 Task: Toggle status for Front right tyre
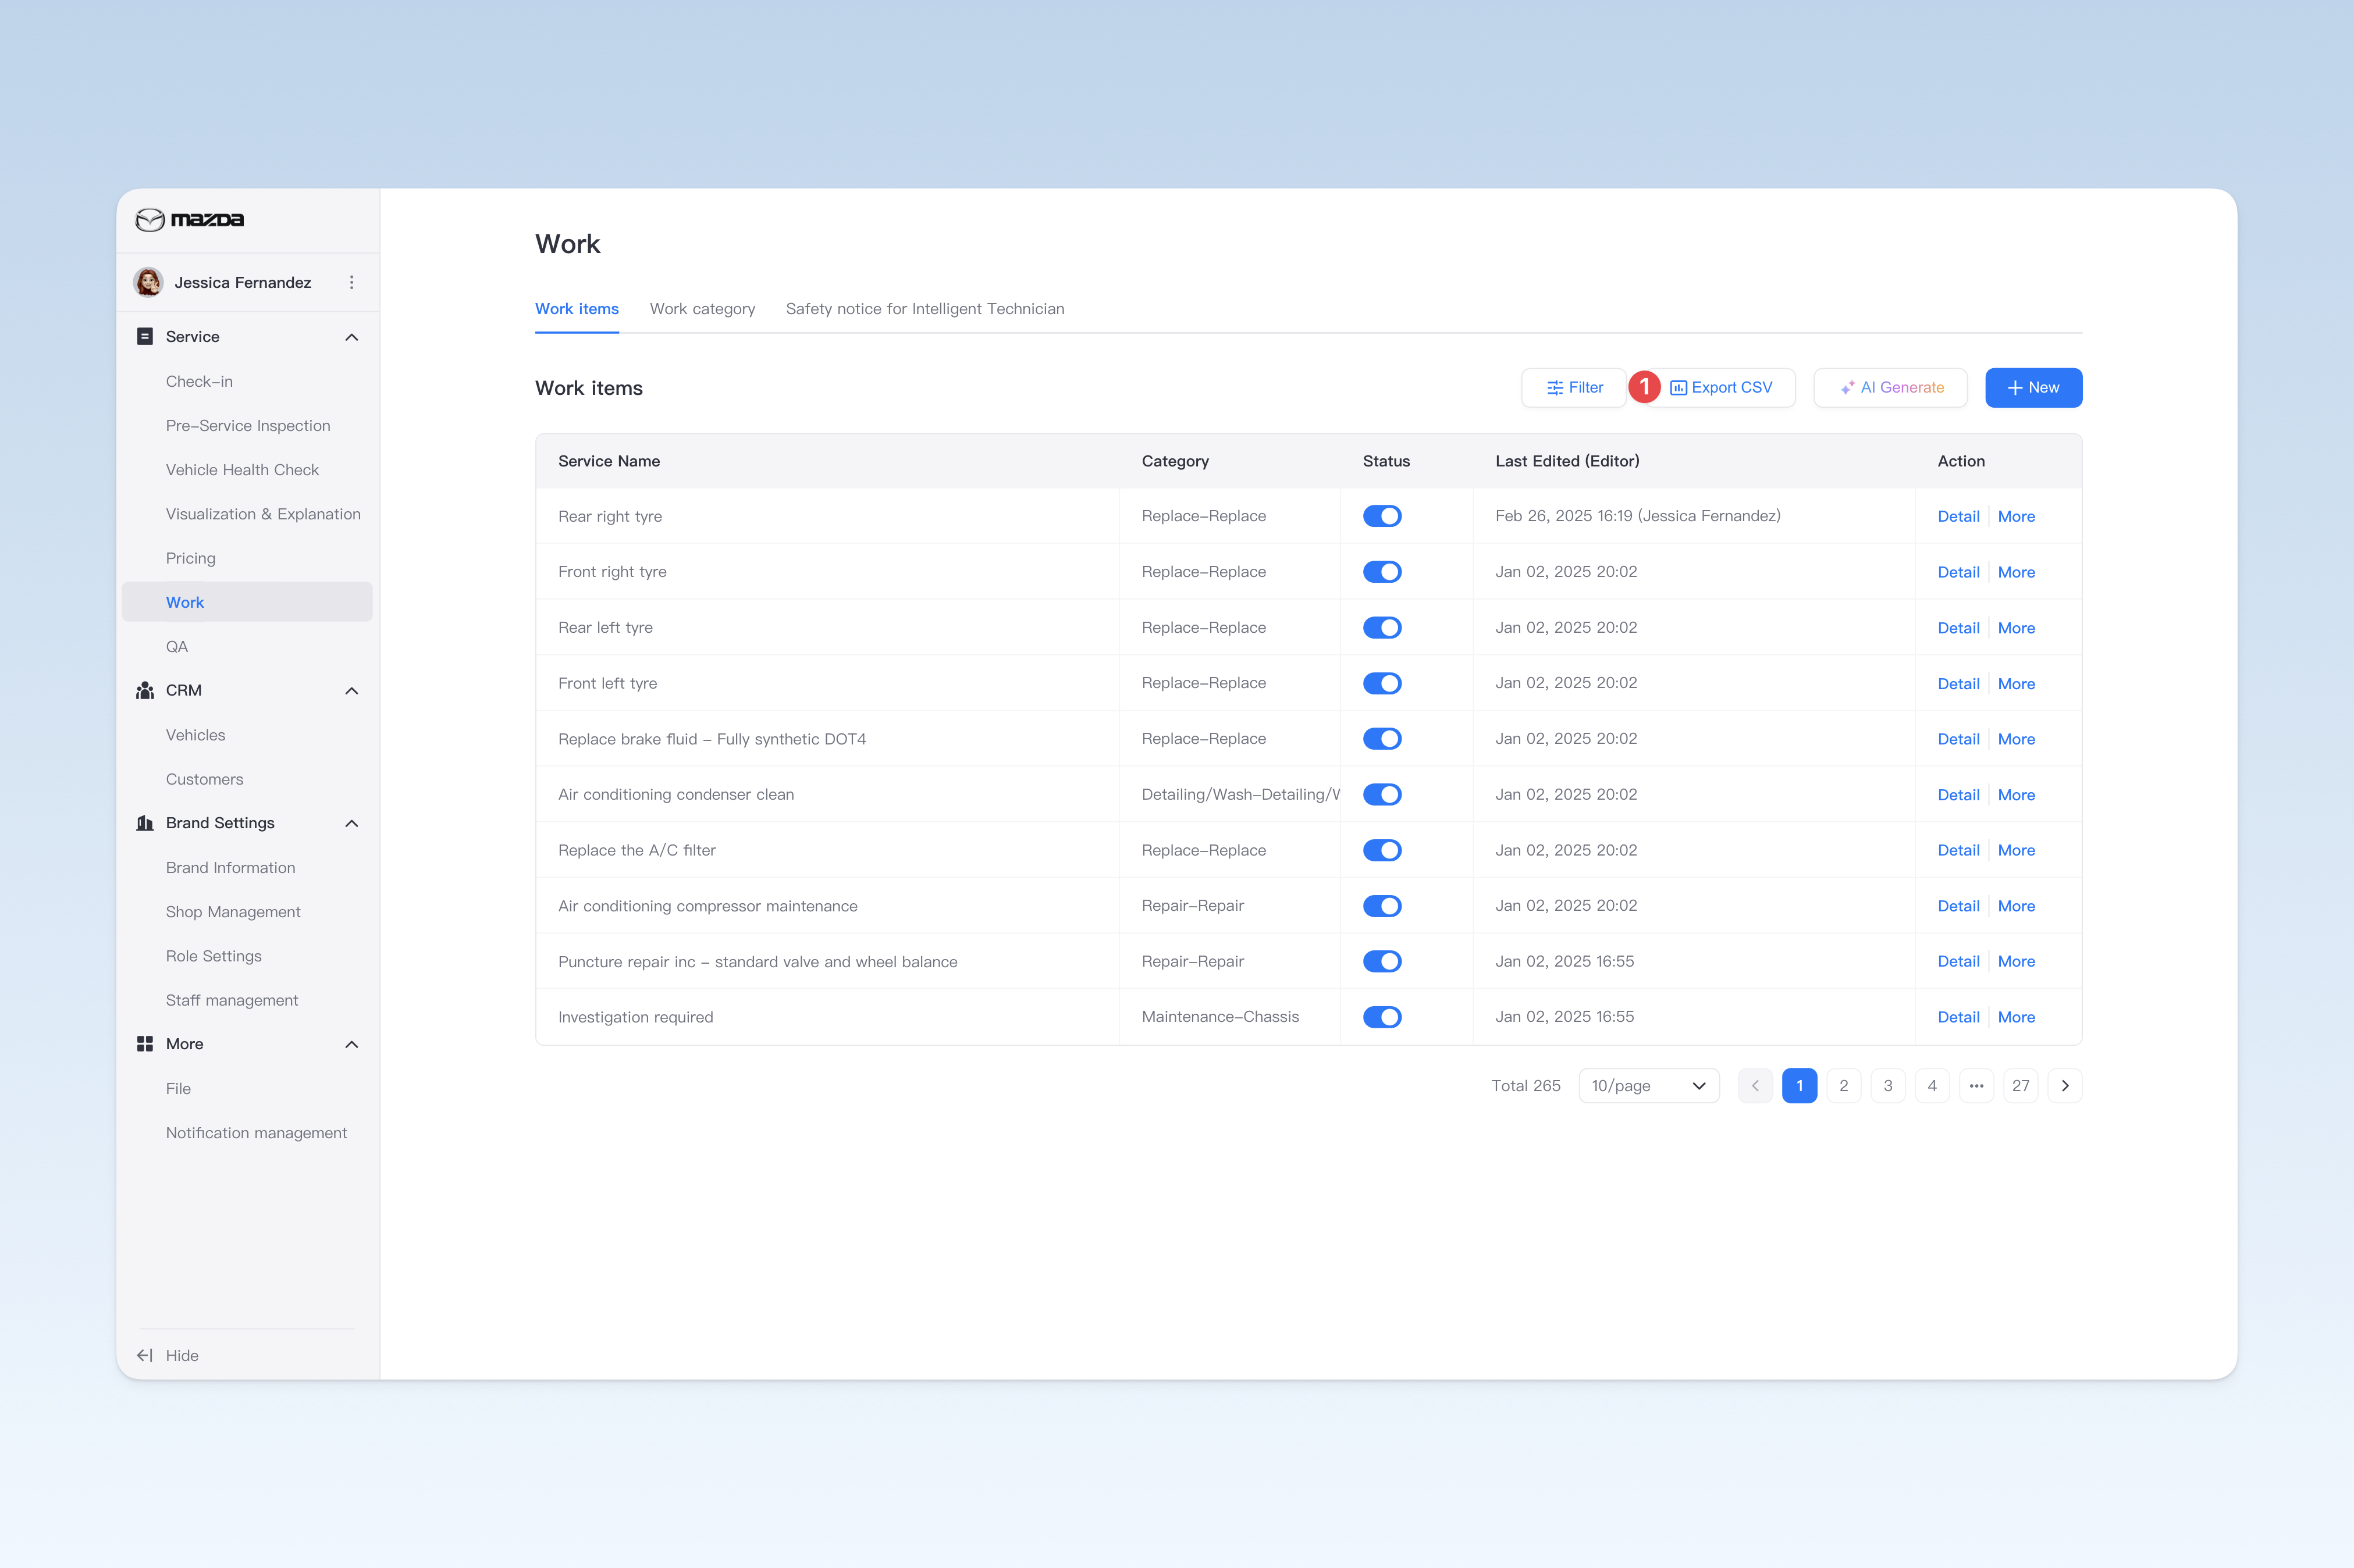tap(1382, 572)
